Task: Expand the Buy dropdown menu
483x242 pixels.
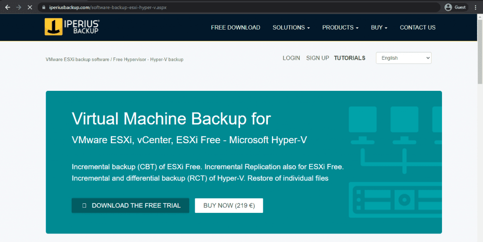Action: tap(379, 27)
